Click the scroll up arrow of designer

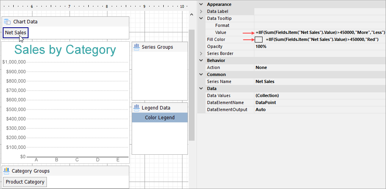[191, 15]
